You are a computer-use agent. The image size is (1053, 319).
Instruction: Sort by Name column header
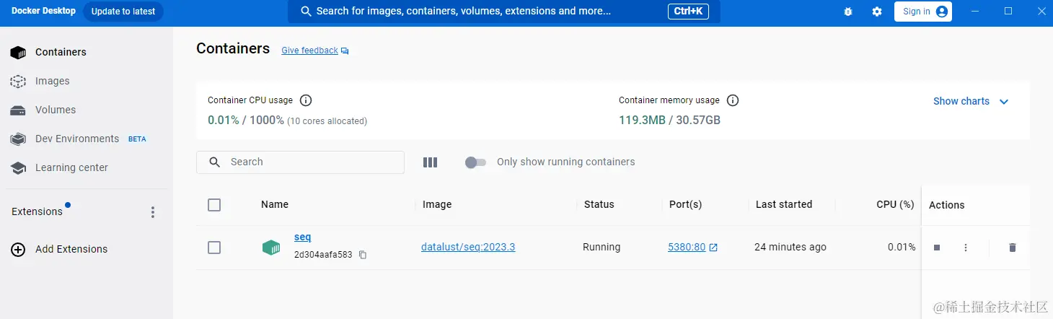coord(275,204)
